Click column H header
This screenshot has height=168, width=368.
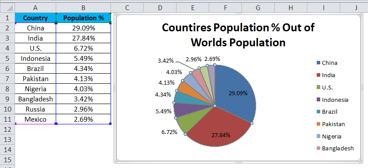(x=291, y=8)
